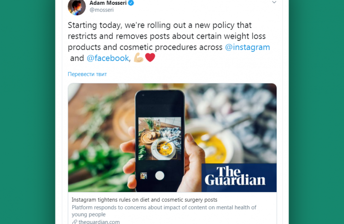This screenshot has height=224, width=344.
Task: Open the @facebook mention
Action: pos(108,58)
